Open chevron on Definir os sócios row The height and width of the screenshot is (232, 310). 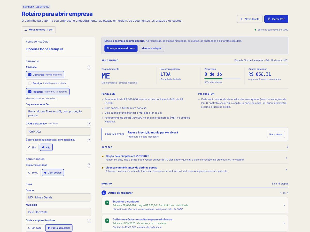pyautogui.click(x=284, y=223)
